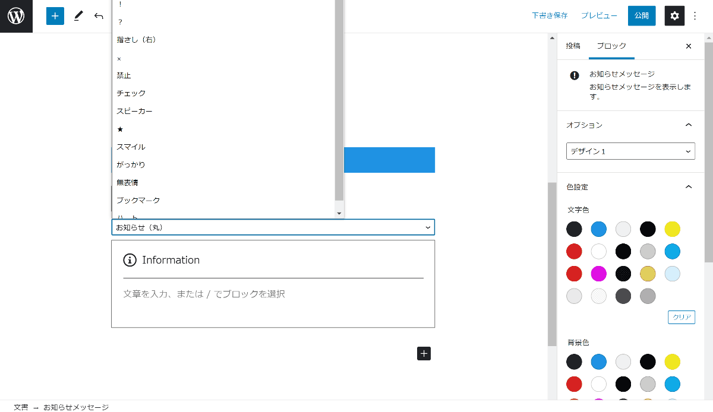This screenshot has height=412, width=713.
Task: Pick the yellow text color swatch
Action: tap(672, 229)
